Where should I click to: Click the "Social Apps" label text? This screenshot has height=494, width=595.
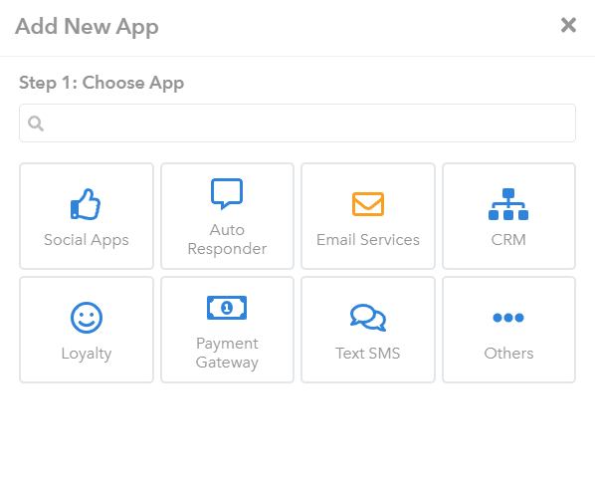pos(87,240)
